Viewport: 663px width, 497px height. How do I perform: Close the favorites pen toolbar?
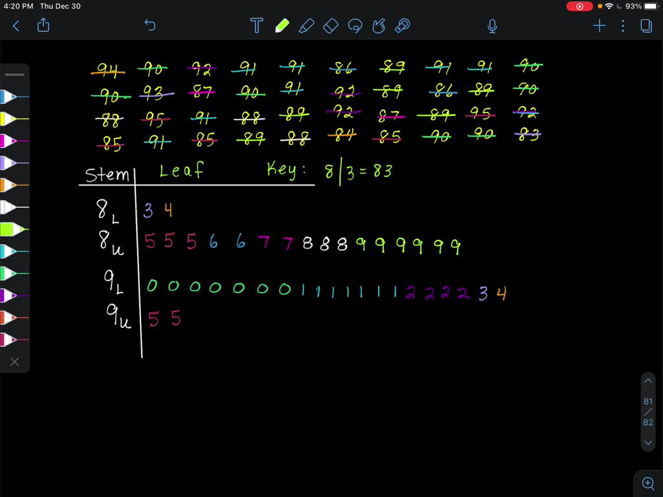(14, 362)
